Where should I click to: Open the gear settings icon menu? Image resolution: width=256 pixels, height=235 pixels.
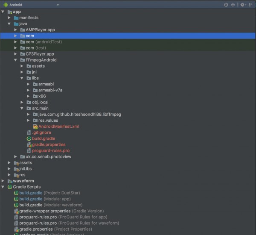coord(243,5)
